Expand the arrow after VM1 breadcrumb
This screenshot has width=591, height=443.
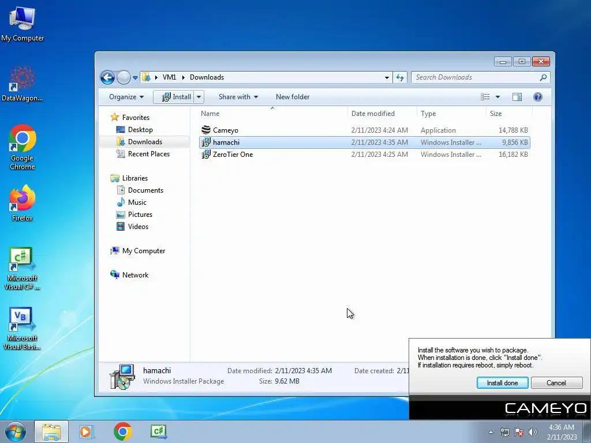(183, 77)
